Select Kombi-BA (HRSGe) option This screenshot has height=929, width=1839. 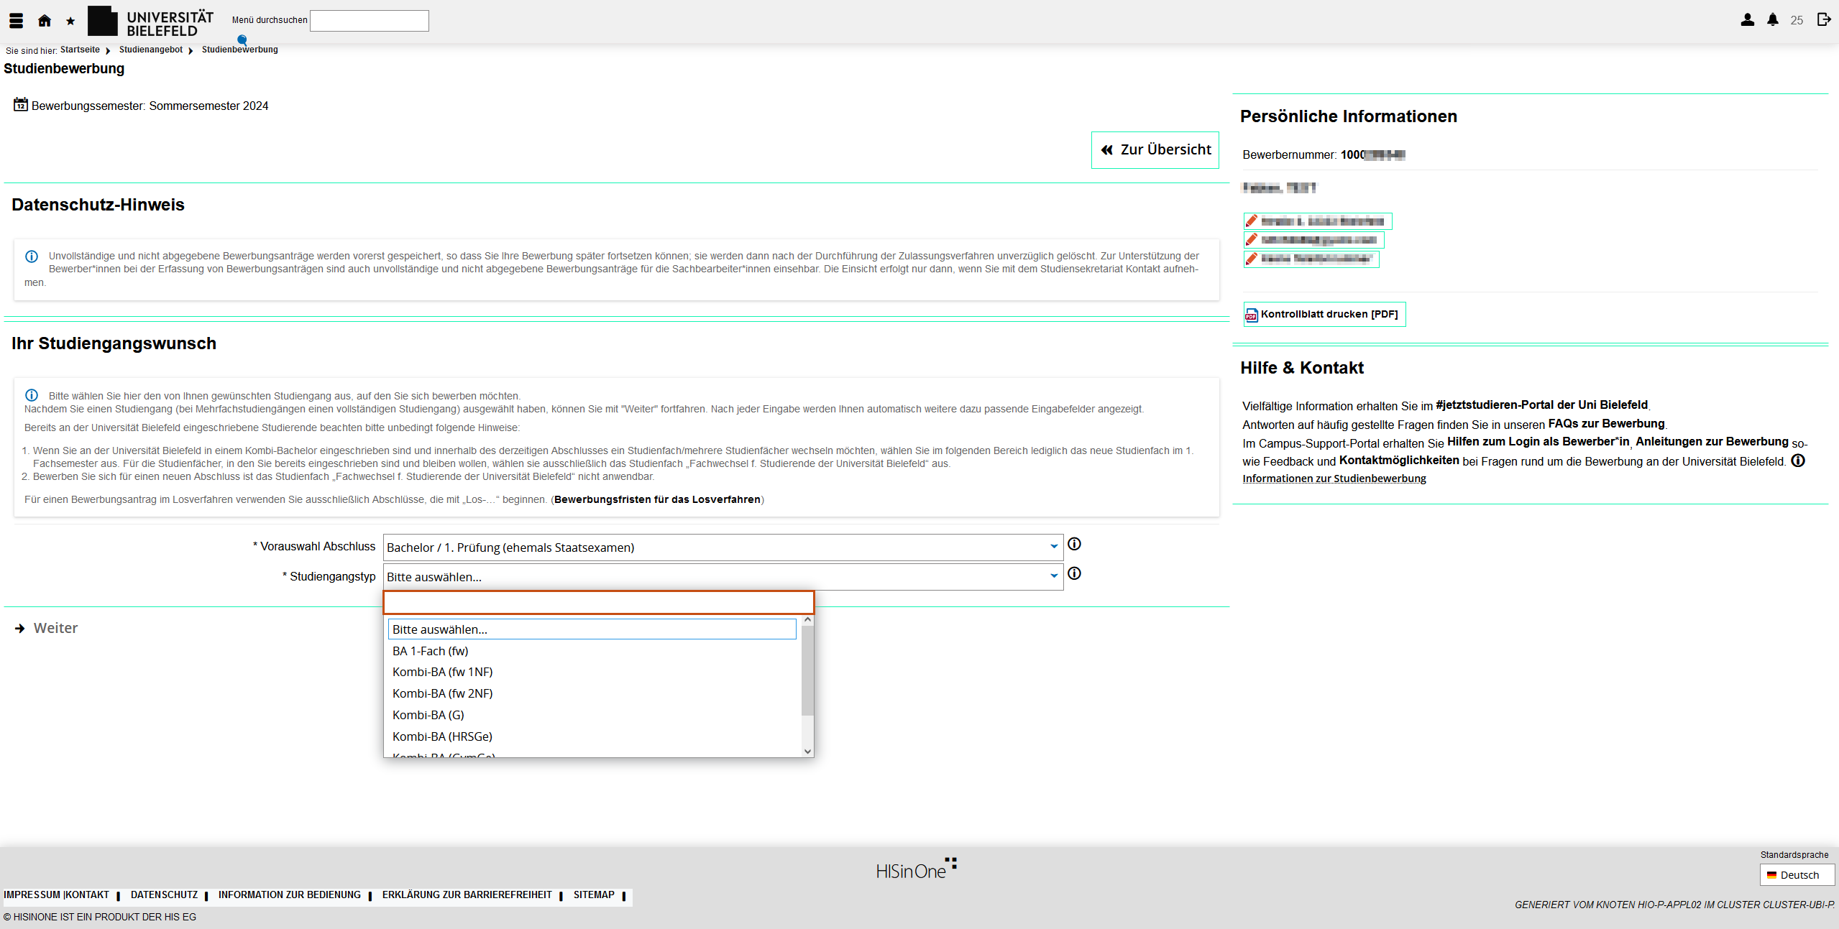click(x=442, y=736)
